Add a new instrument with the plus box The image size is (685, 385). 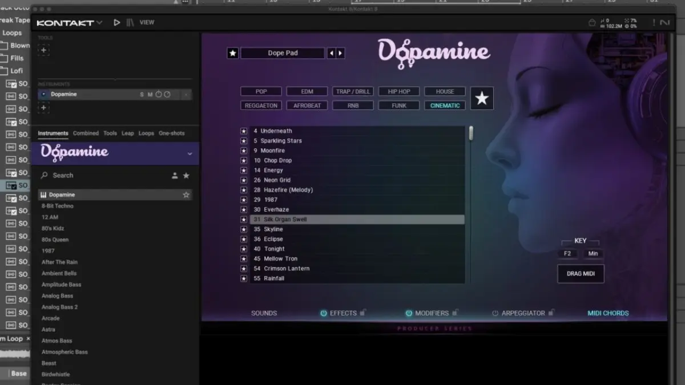coord(44,108)
